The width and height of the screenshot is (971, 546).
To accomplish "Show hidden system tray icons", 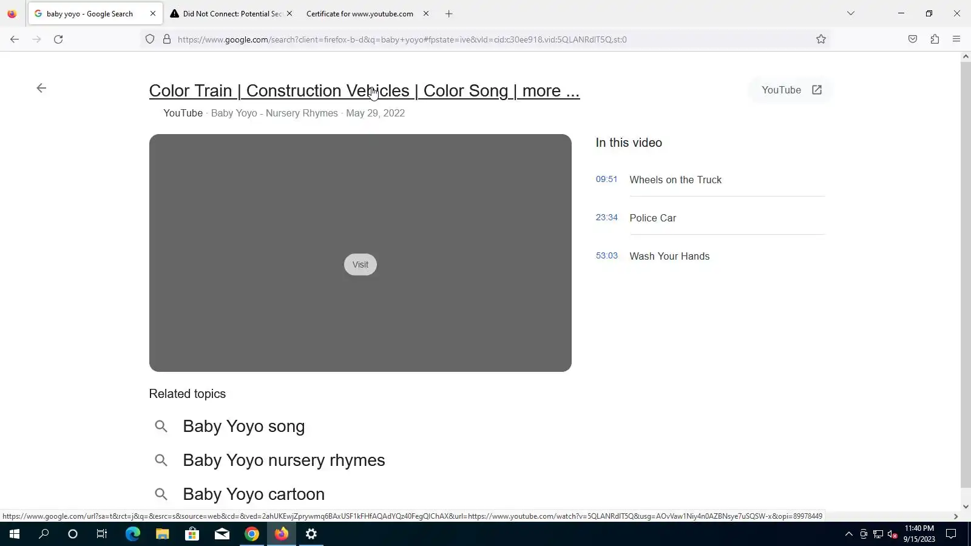I will click(x=848, y=534).
